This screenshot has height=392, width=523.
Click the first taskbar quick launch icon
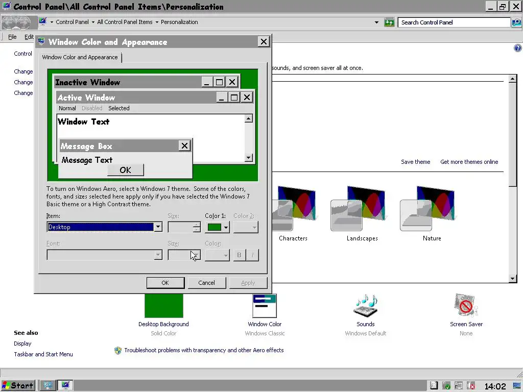(x=47, y=386)
